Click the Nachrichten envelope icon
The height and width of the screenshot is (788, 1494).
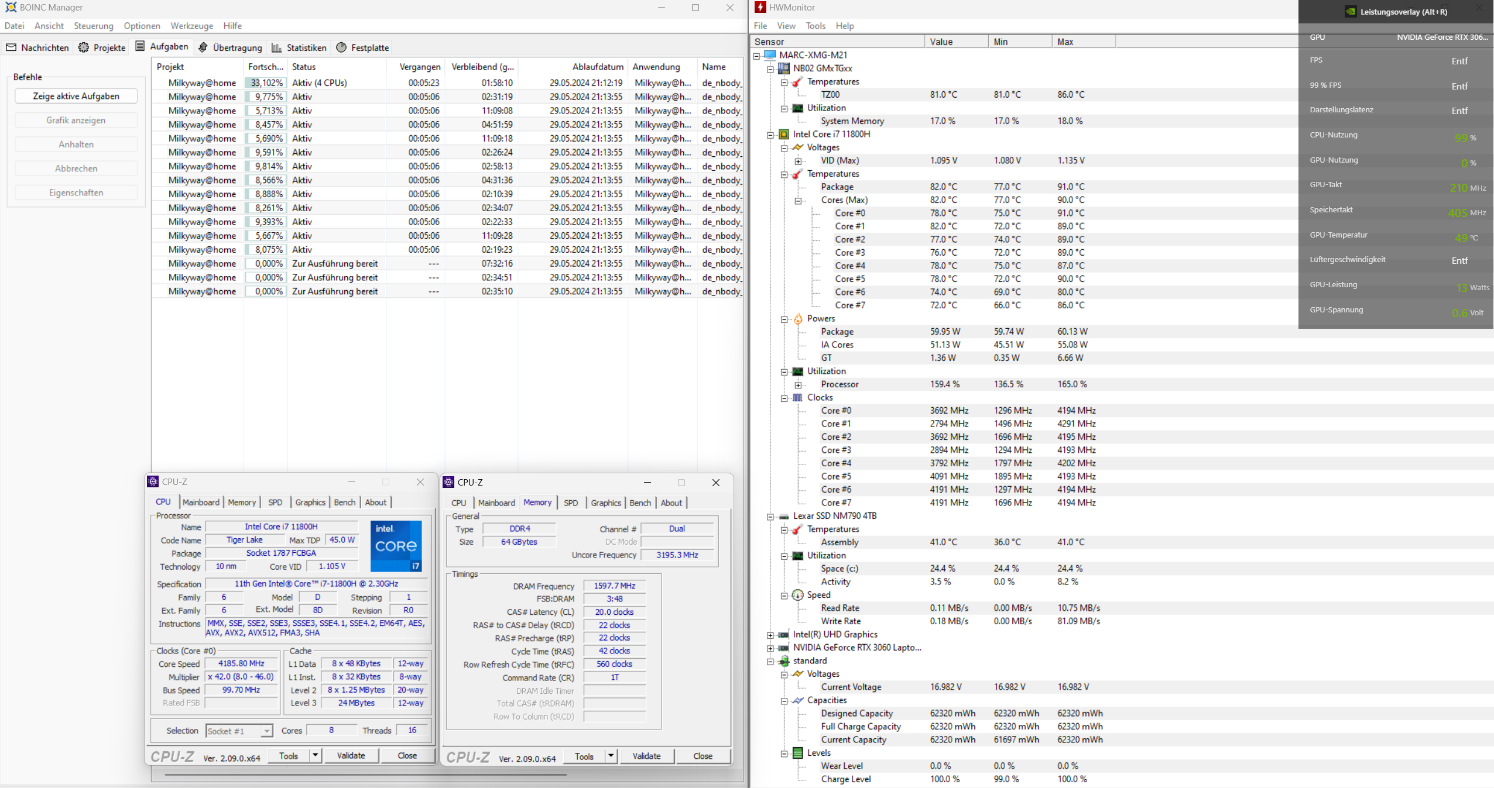(11, 47)
